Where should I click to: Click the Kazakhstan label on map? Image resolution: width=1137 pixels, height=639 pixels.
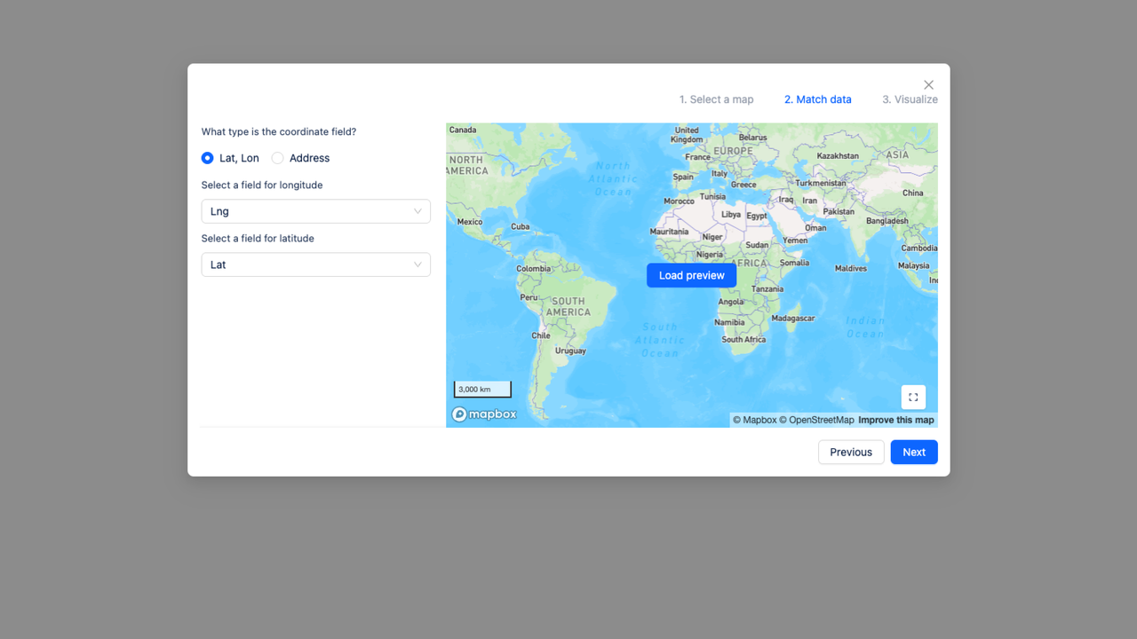point(838,155)
